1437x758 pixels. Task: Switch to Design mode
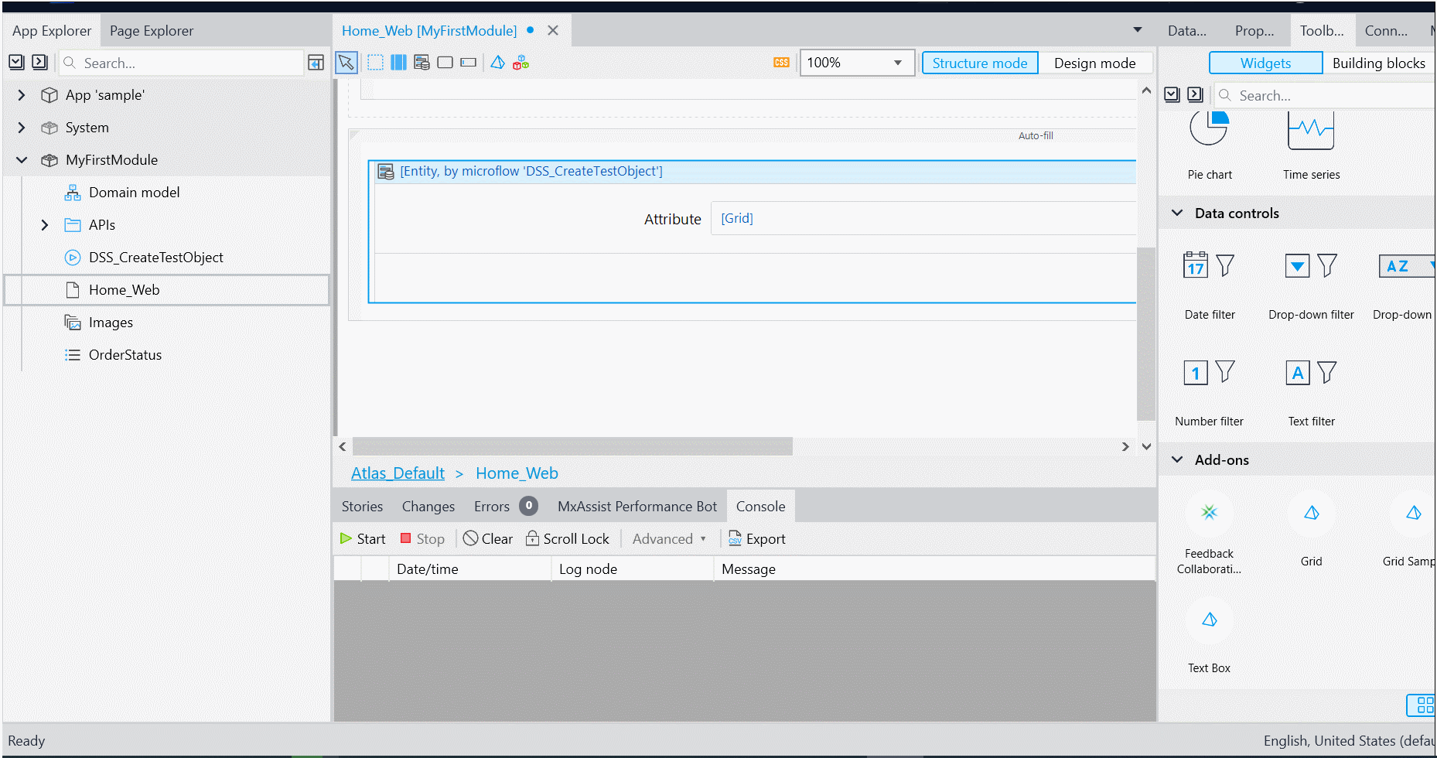coord(1094,63)
